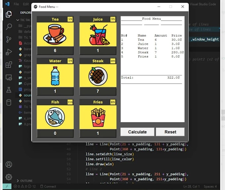Click the Tea quantity field showing 6
This screenshot has height=190, width=225.
coord(55,50)
